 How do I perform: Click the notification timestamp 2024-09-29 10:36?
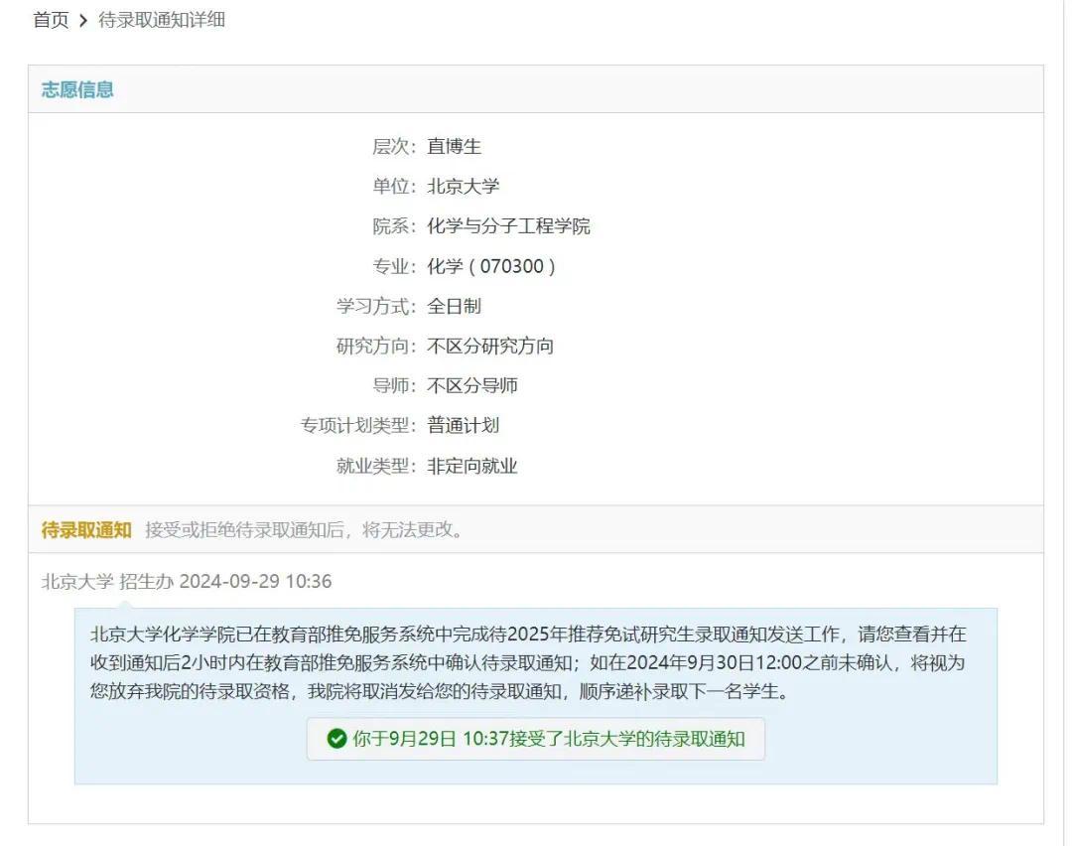[256, 581]
